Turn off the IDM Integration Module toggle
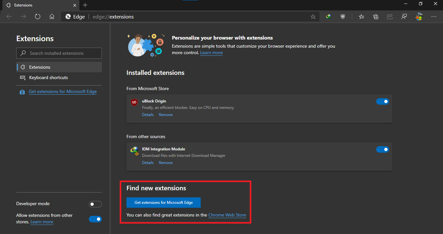 pos(383,149)
